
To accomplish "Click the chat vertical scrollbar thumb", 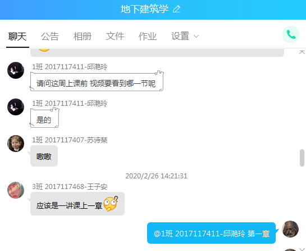I will pyautogui.click(x=302, y=158).
